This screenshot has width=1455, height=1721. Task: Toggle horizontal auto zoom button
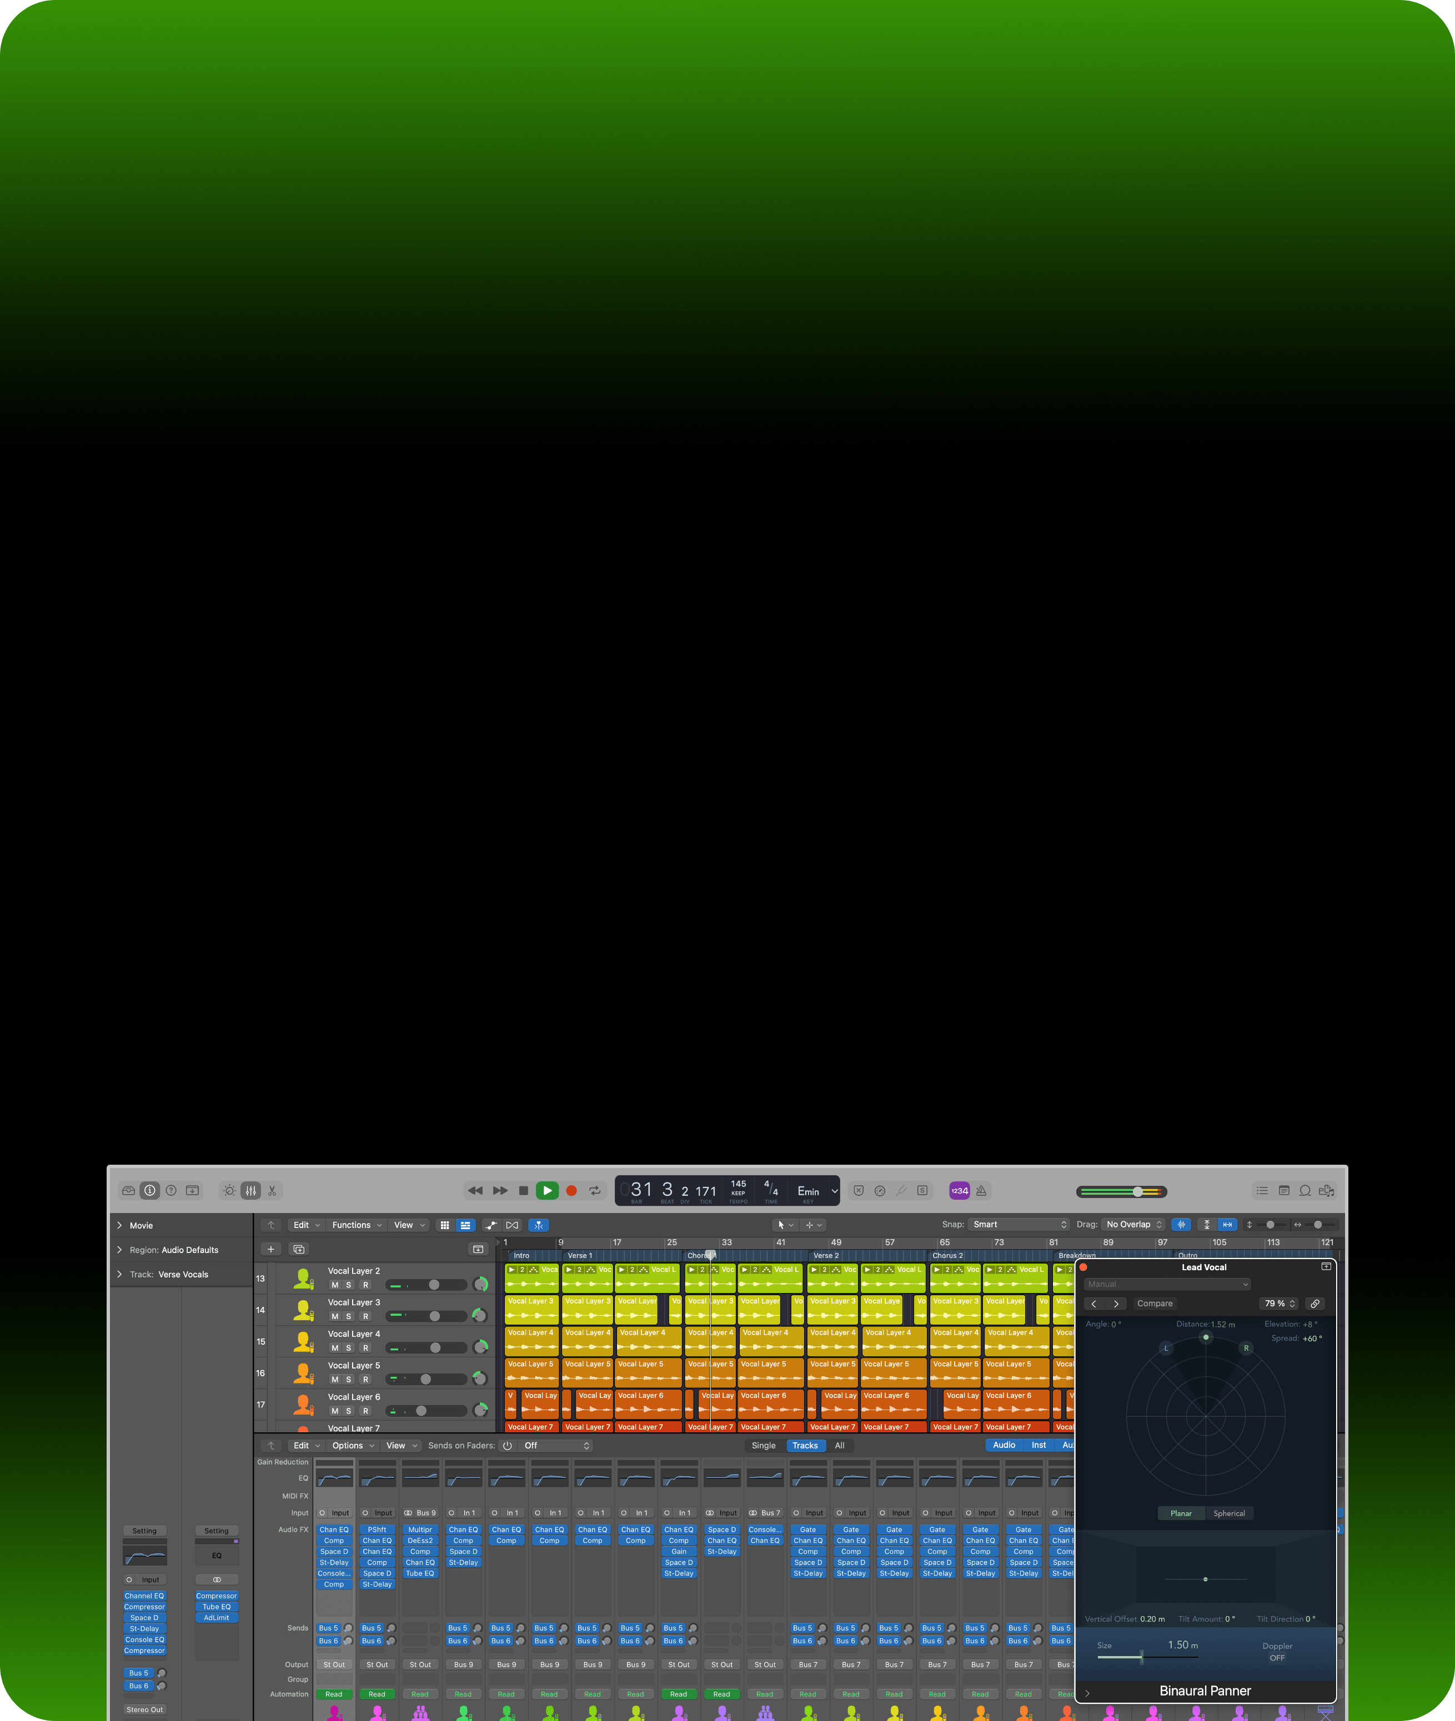[1227, 1225]
